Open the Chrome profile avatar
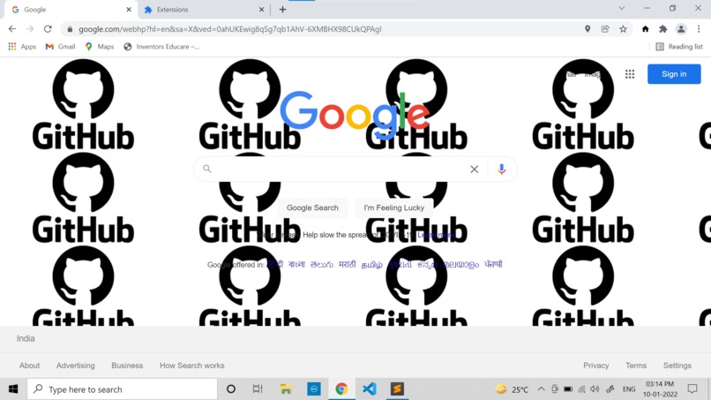The width and height of the screenshot is (711, 400). 681,29
